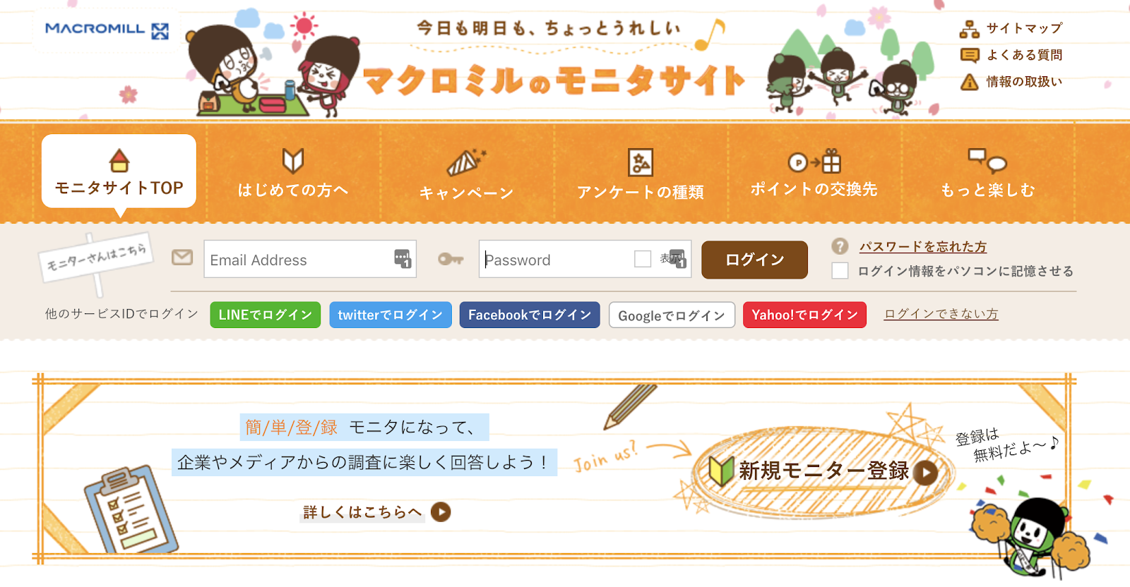This screenshot has height=587, width=1130.
Task: Click the password manager icon in Password field
Action: point(677,259)
